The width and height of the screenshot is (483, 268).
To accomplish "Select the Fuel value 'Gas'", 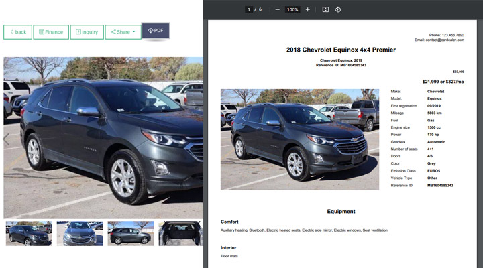I will [431, 121].
